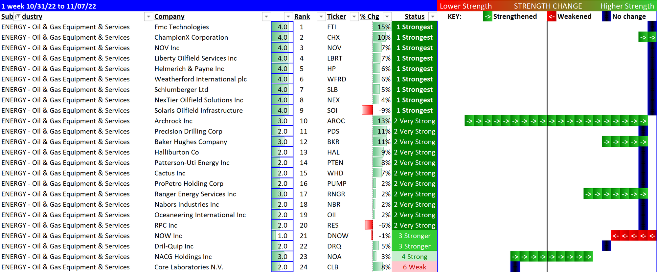Select the 'NACG Holdings Inc' cell
Screen dimensions: 657x272
click(x=183, y=257)
